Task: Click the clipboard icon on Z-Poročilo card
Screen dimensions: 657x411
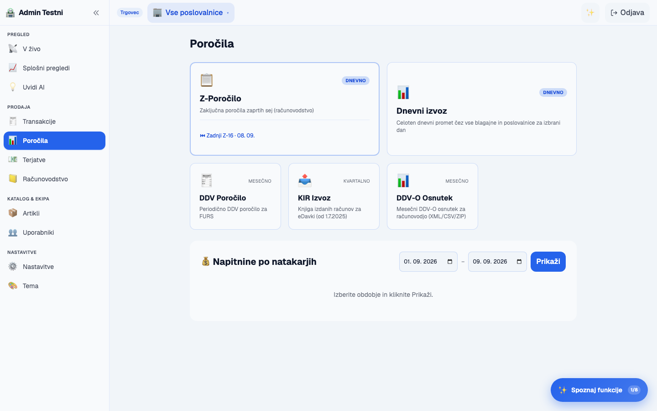Action: [207, 80]
